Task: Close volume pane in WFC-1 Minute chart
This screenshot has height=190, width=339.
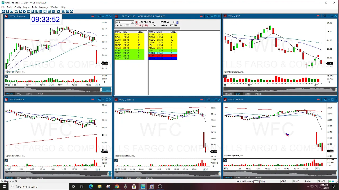Action: (225, 160)
